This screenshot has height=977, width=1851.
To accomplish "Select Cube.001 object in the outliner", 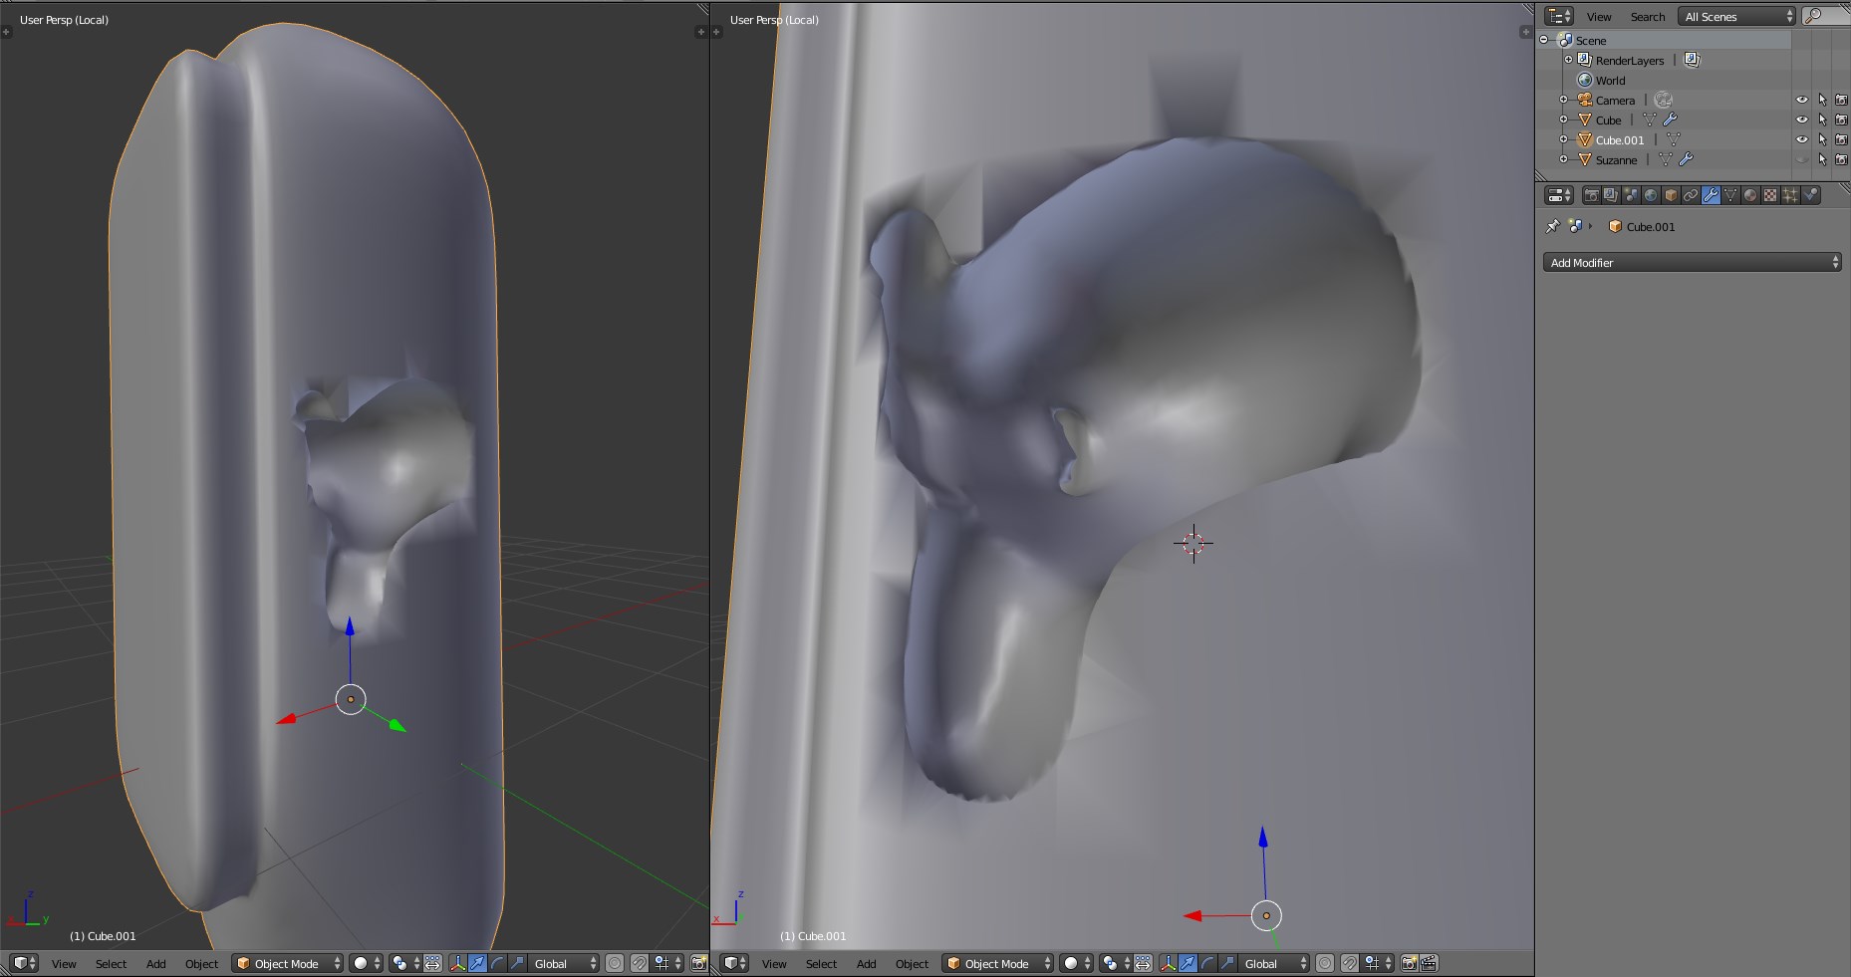I will point(1620,139).
